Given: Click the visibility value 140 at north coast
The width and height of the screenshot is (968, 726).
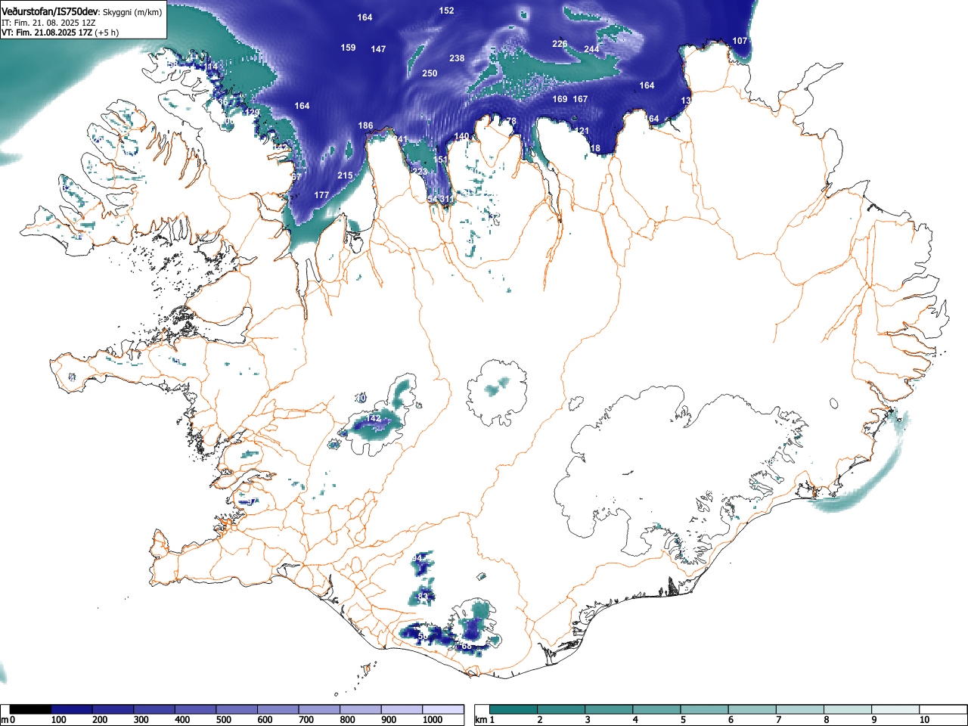Looking at the screenshot, I should [461, 137].
